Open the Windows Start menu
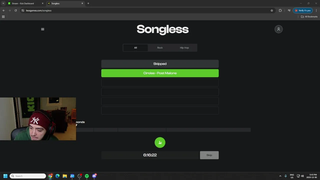320x180 pixels. click(x=5, y=176)
